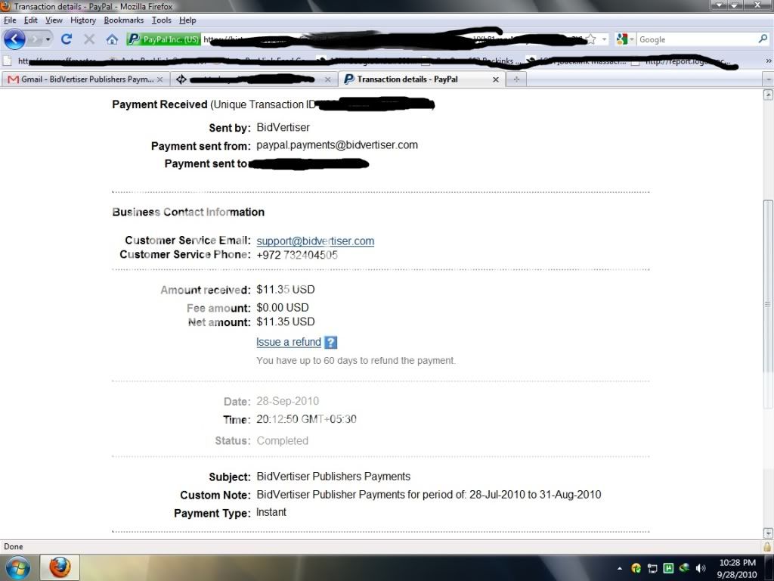Click the paypal.payments@bidvertiser.com sender address
Screen dimensions: 774x581
[337, 145]
